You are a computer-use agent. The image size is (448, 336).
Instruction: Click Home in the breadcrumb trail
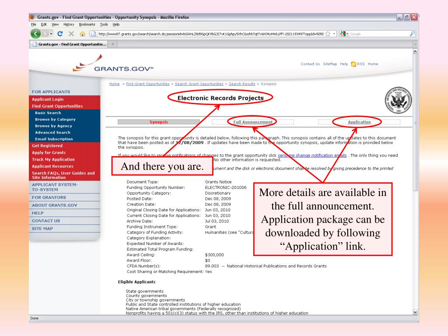[114, 84]
